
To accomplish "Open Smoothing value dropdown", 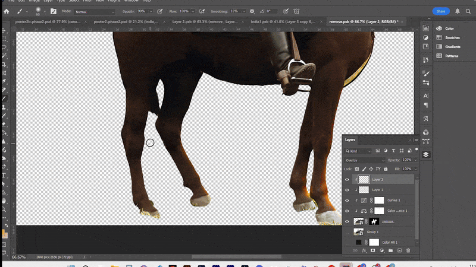I will tap(243, 11).
